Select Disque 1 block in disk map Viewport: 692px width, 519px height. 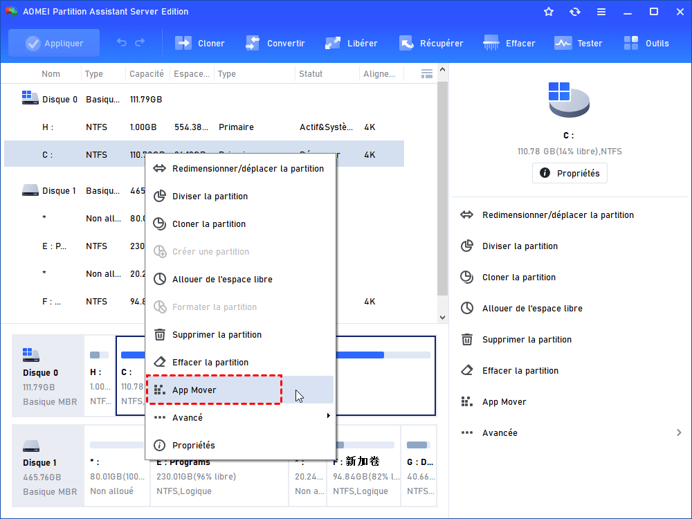(x=48, y=466)
